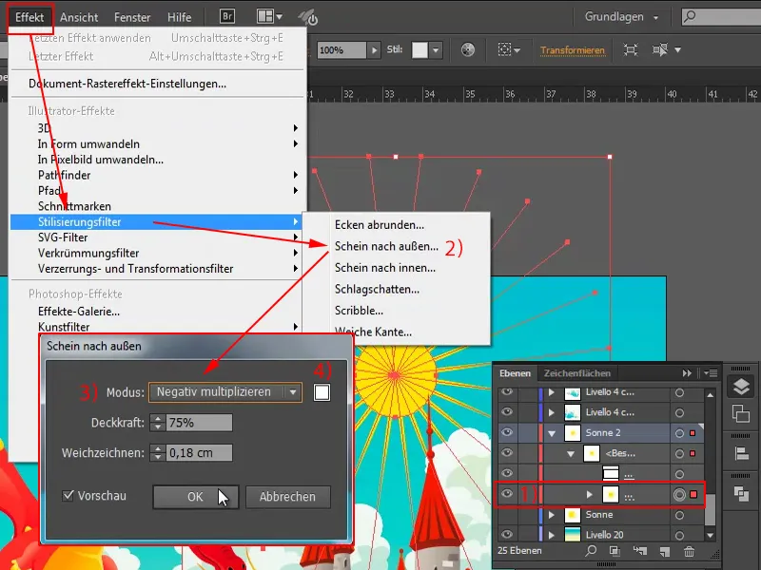Screen dimensions: 761x570
Task: Click the GPU performance rocket icon
Action: (x=308, y=17)
